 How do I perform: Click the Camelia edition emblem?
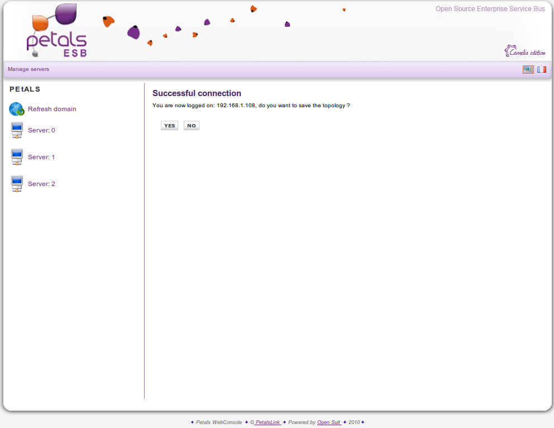[x=525, y=51]
